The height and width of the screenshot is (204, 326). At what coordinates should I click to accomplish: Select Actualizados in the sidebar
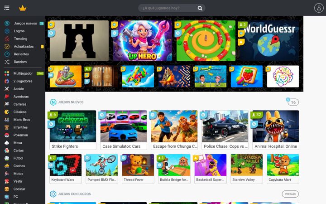point(24,46)
